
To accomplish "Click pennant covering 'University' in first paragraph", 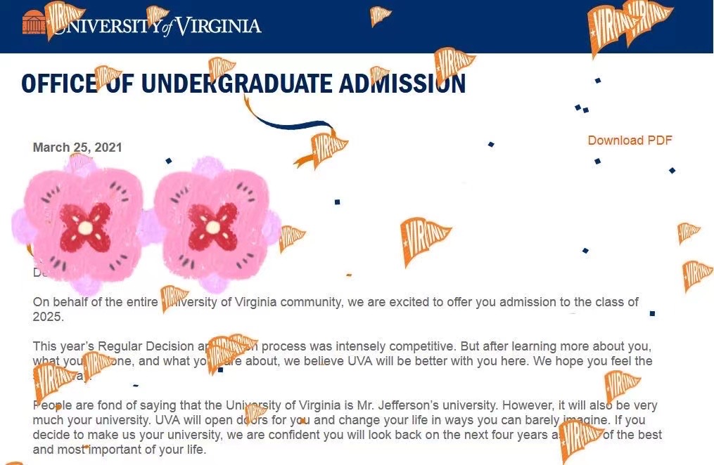I will pyautogui.click(x=173, y=297).
